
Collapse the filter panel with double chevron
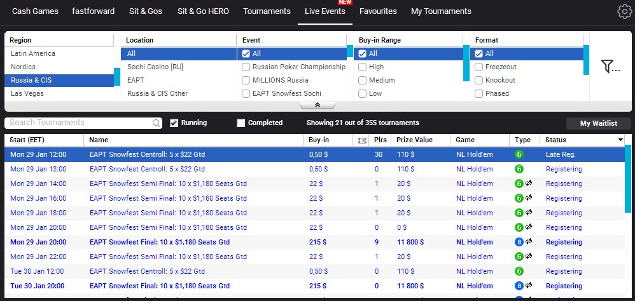pos(317,105)
